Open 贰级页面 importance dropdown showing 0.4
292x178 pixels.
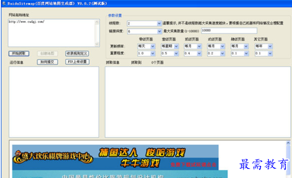pos(193,54)
